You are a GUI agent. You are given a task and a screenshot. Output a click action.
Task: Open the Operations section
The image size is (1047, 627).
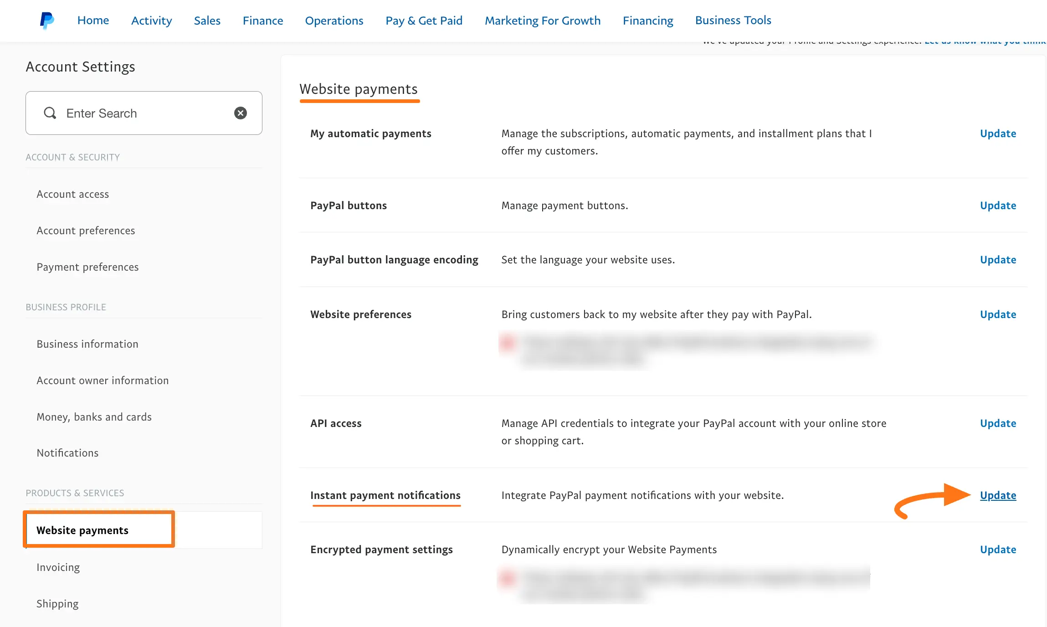tap(334, 21)
